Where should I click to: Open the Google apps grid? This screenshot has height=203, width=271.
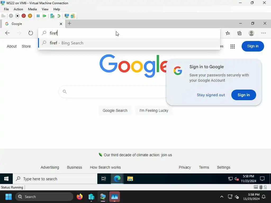pos(232,46)
